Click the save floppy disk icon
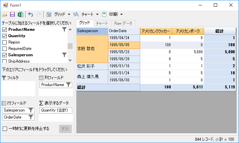Image resolution: width=239 pixels, height=143 pixels. [x=12, y=14]
